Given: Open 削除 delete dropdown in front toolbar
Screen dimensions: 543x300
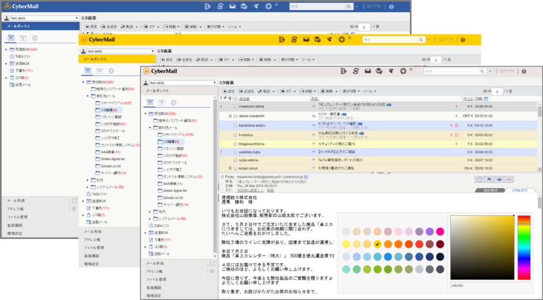Looking at the screenshot, I should [336, 92].
